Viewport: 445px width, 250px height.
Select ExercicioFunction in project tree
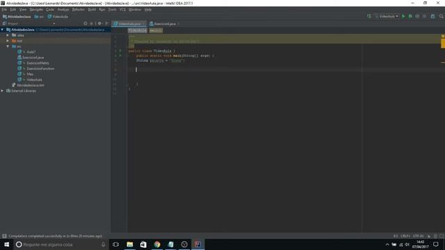pyautogui.click(x=40, y=69)
